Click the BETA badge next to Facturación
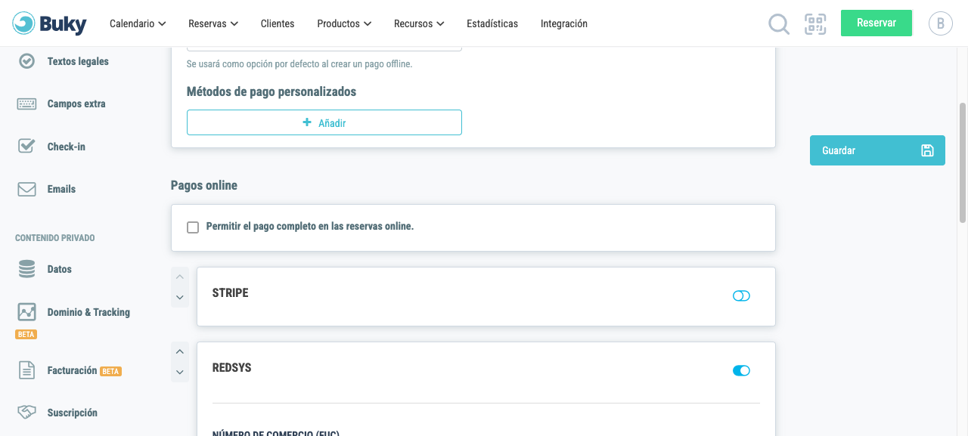 [111, 371]
